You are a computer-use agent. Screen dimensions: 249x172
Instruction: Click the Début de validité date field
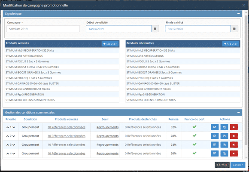pyautogui.click(x=118, y=29)
